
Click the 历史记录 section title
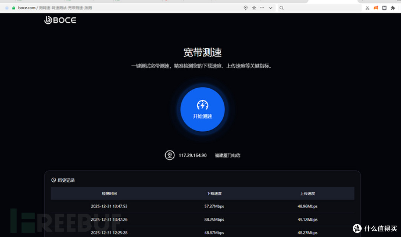pyautogui.click(x=66, y=180)
